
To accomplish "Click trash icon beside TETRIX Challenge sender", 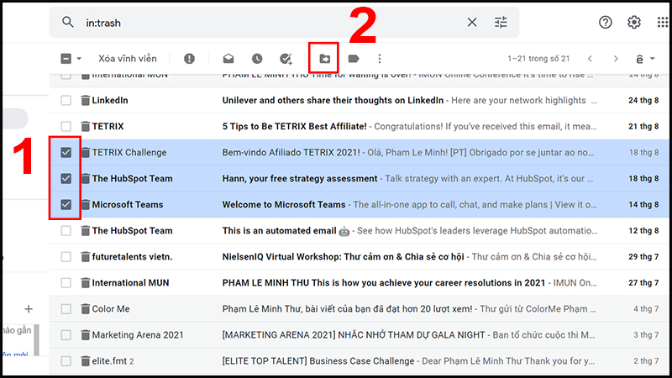I will click(86, 153).
